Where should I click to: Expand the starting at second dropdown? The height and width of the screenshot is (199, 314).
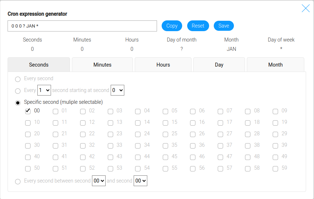point(117,91)
